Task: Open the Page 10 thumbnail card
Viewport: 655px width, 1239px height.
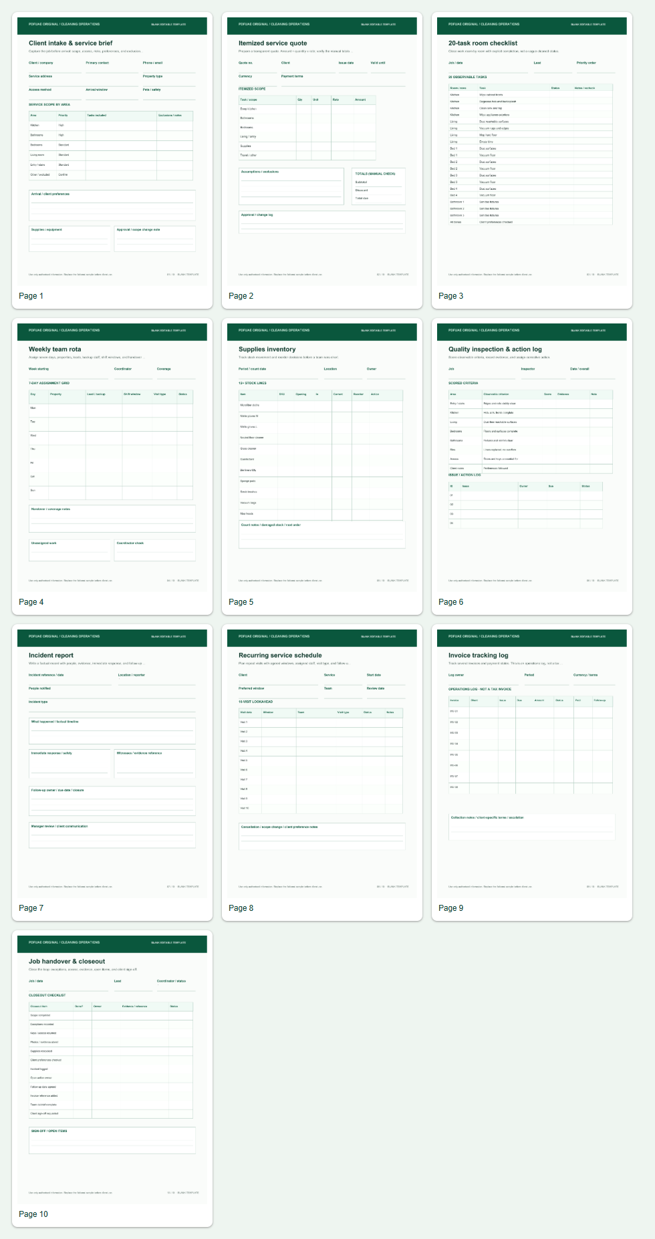Action: [112, 1079]
